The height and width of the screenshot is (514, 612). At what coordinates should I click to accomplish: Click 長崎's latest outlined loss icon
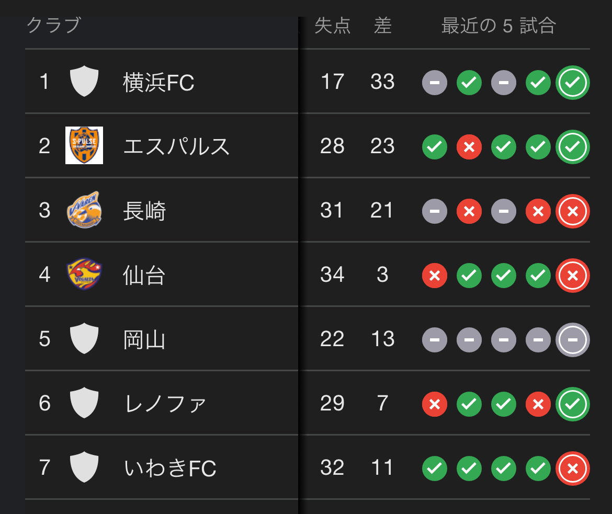tap(573, 211)
